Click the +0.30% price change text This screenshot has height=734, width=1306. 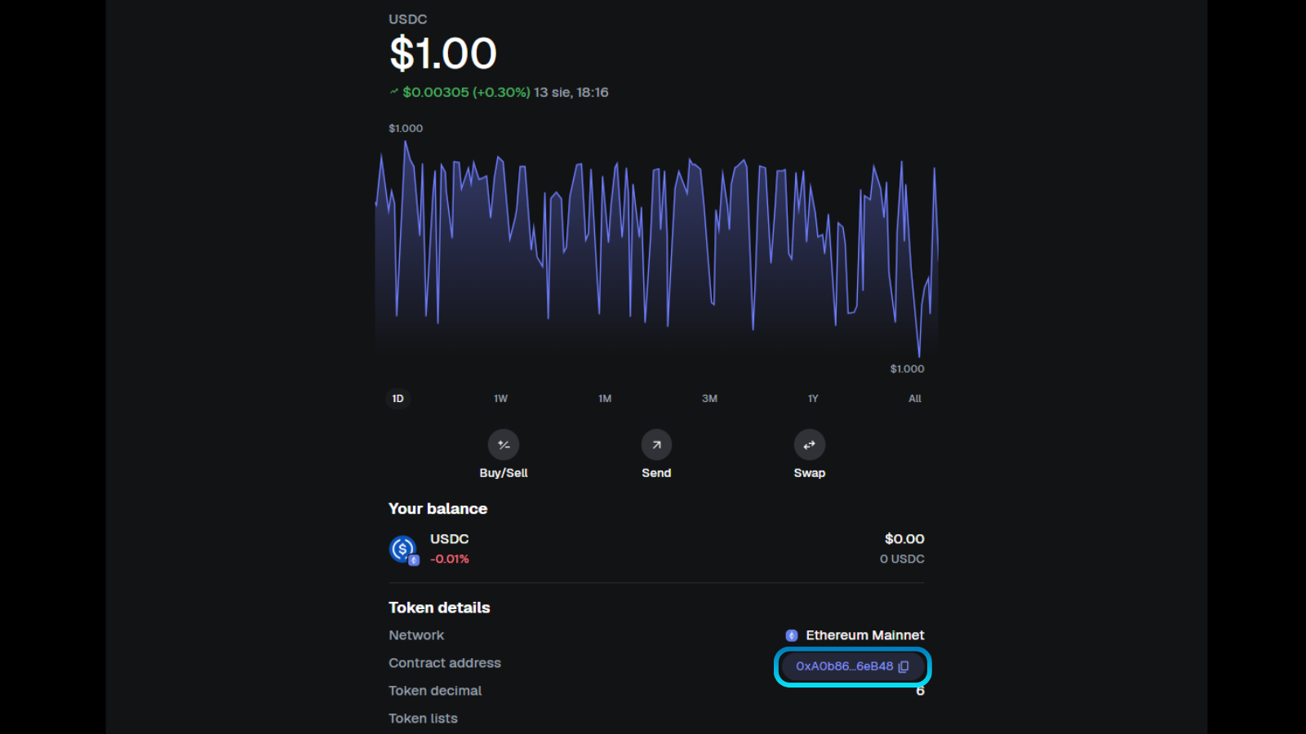501,92
